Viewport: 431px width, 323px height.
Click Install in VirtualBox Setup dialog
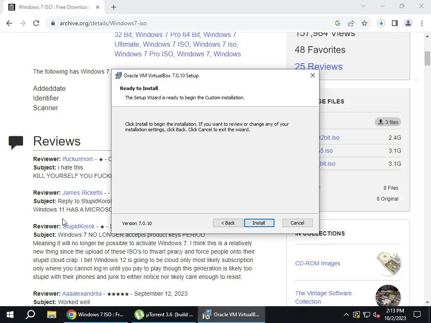click(259, 223)
